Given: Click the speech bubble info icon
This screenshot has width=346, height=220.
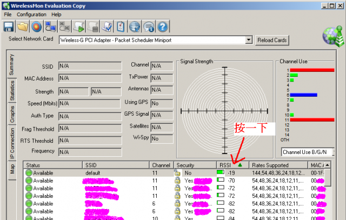Looking at the screenshot, I should [149, 26].
